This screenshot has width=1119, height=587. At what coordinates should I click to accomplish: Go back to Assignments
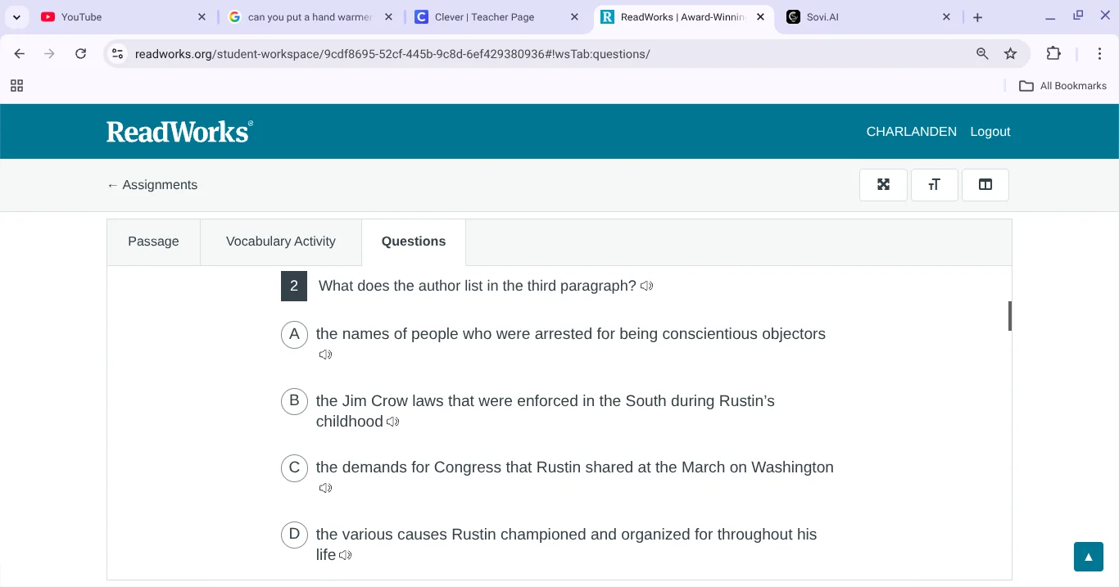pyautogui.click(x=152, y=185)
